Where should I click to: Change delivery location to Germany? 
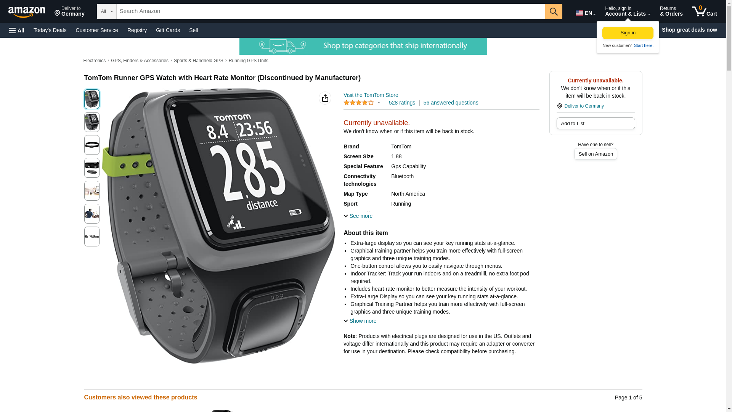click(69, 11)
